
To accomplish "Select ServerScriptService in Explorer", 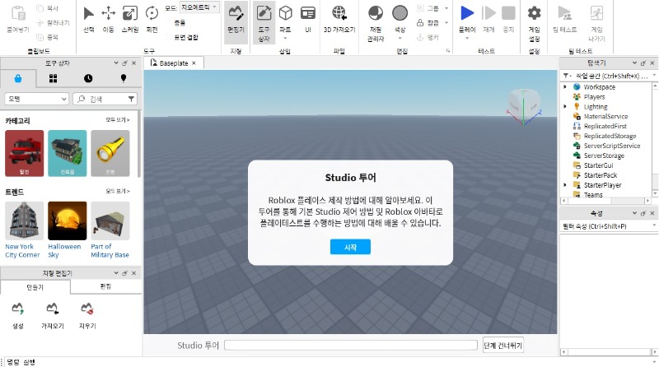I will 611,146.
